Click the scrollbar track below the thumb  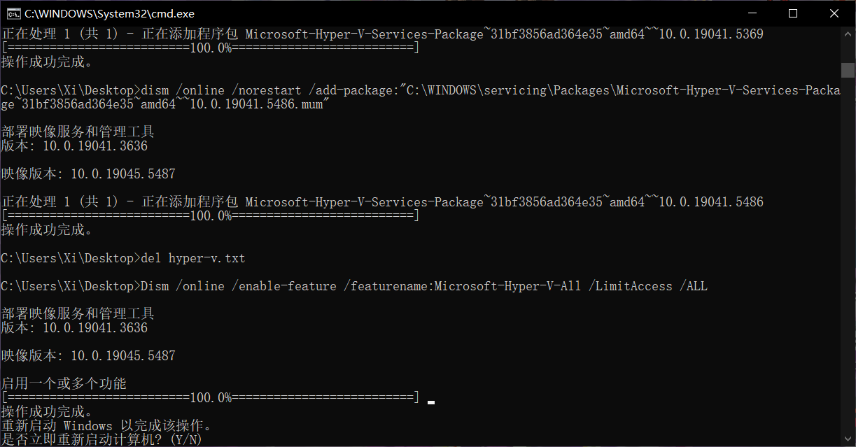tap(848, 255)
